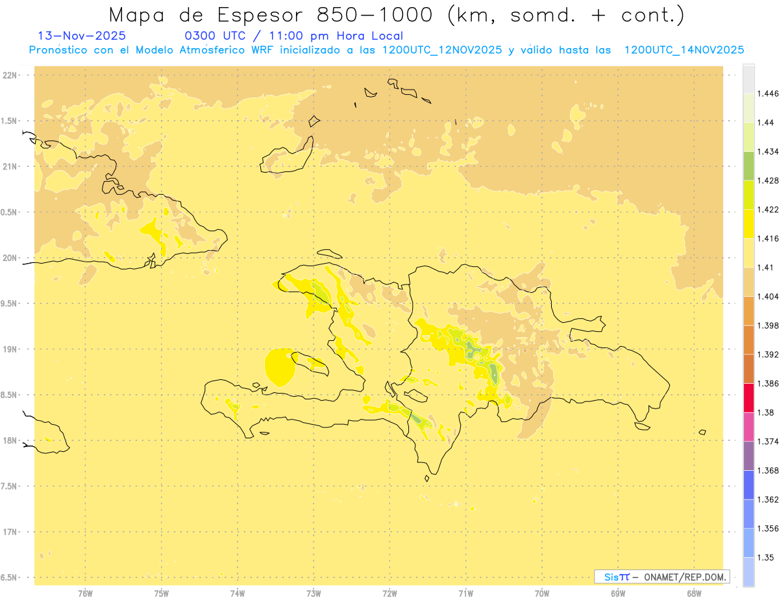Select the colorbar value 1.35
Viewport: 779px width, 602px height.
pos(765,557)
